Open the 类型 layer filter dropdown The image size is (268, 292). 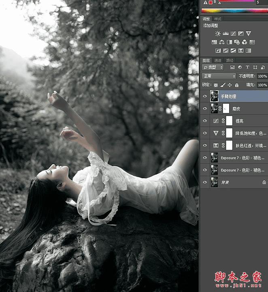pos(213,67)
